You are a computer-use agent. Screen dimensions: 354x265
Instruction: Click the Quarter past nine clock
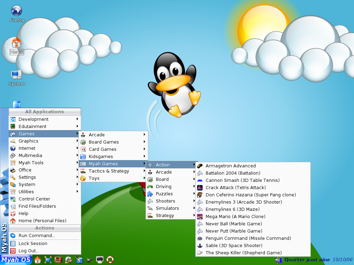point(307,259)
